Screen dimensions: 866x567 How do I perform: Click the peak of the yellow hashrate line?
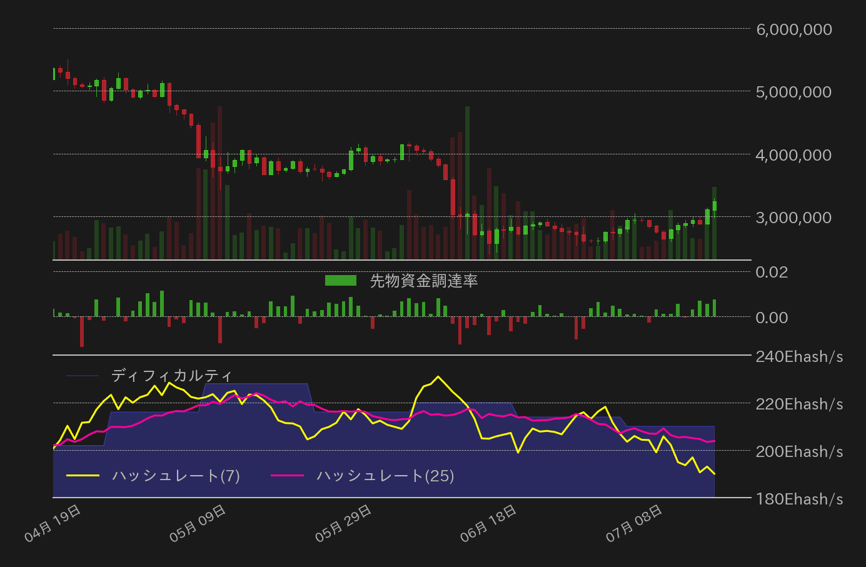pyautogui.click(x=438, y=376)
